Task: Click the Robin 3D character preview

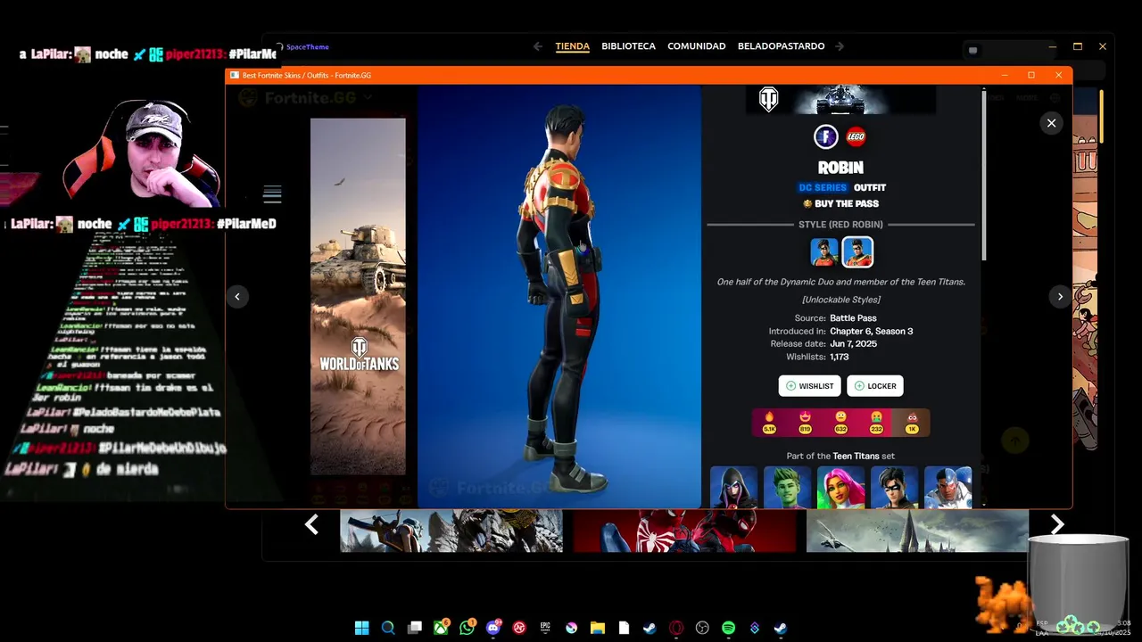Action: [559, 296]
